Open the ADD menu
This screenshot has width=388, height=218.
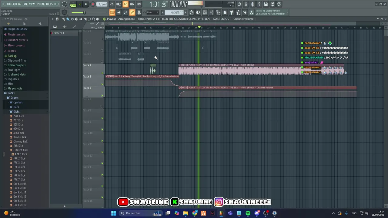point(15,4)
